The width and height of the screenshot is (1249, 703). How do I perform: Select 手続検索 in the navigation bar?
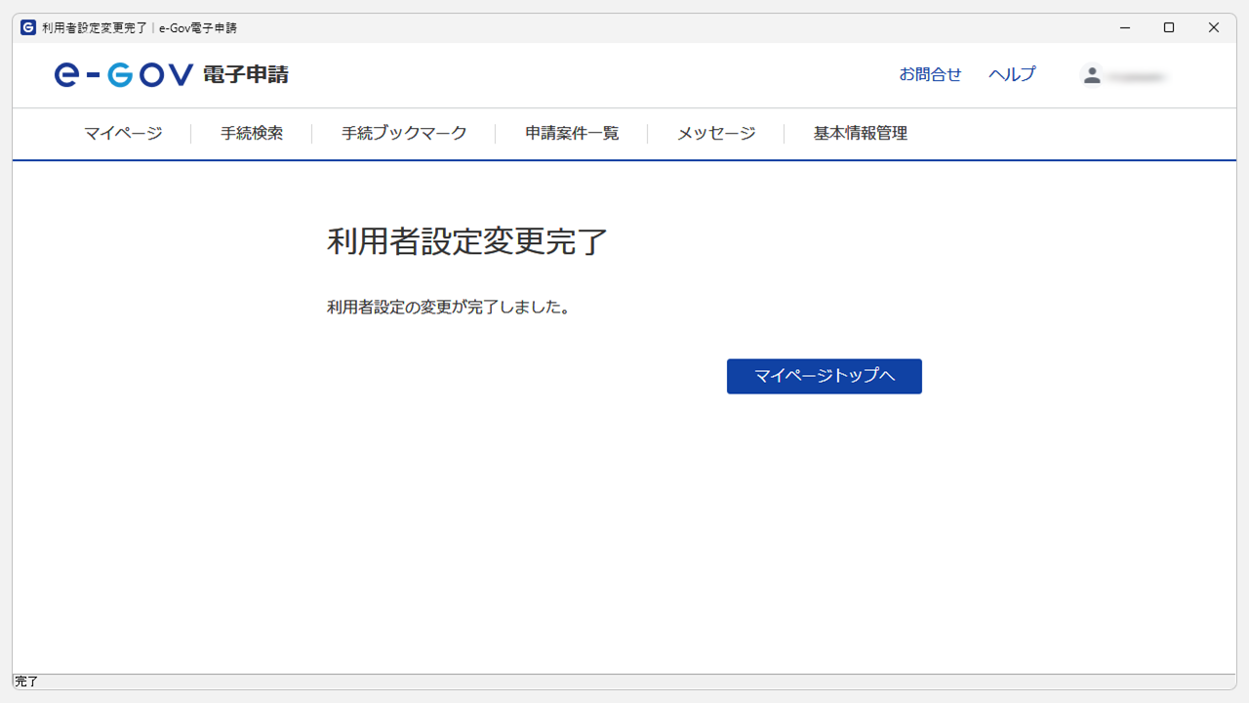pyautogui.click(x=252, y=134)
